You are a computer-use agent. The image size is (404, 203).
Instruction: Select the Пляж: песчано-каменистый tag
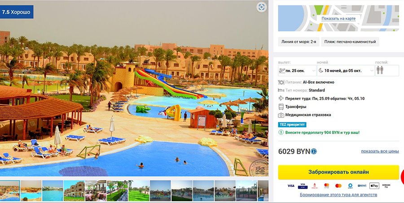350,42
